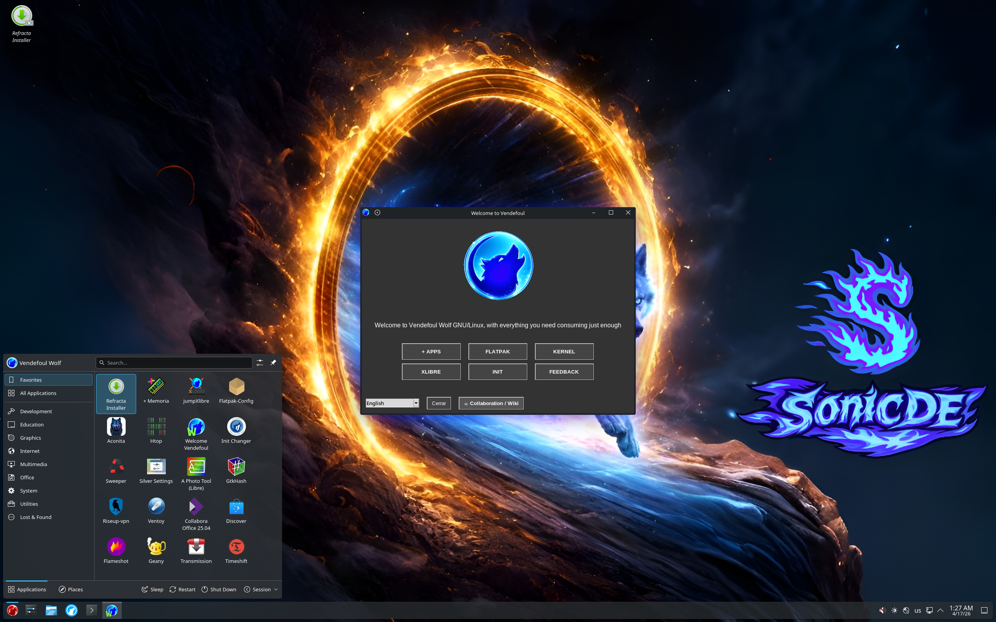Toggle pin on launcher menu

tap(273, 362)
